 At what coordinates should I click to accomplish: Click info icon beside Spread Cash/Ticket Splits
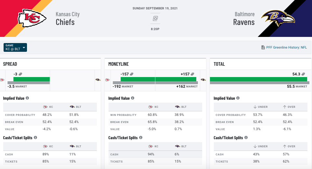coord(35,138)
